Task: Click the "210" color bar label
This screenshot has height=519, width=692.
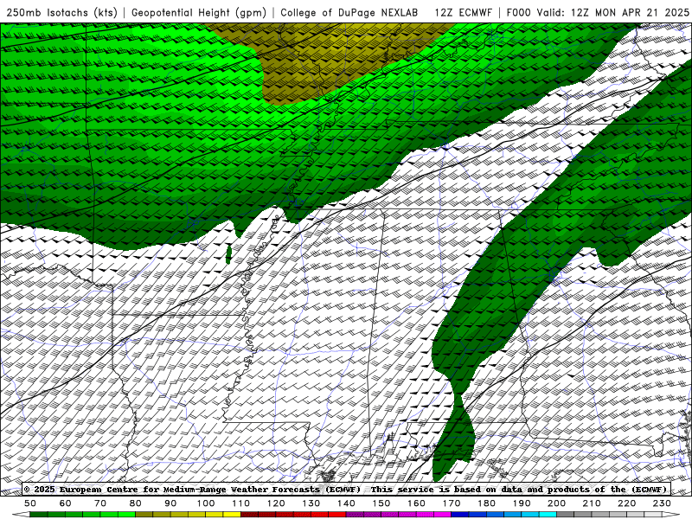Action: coord(593,503)
